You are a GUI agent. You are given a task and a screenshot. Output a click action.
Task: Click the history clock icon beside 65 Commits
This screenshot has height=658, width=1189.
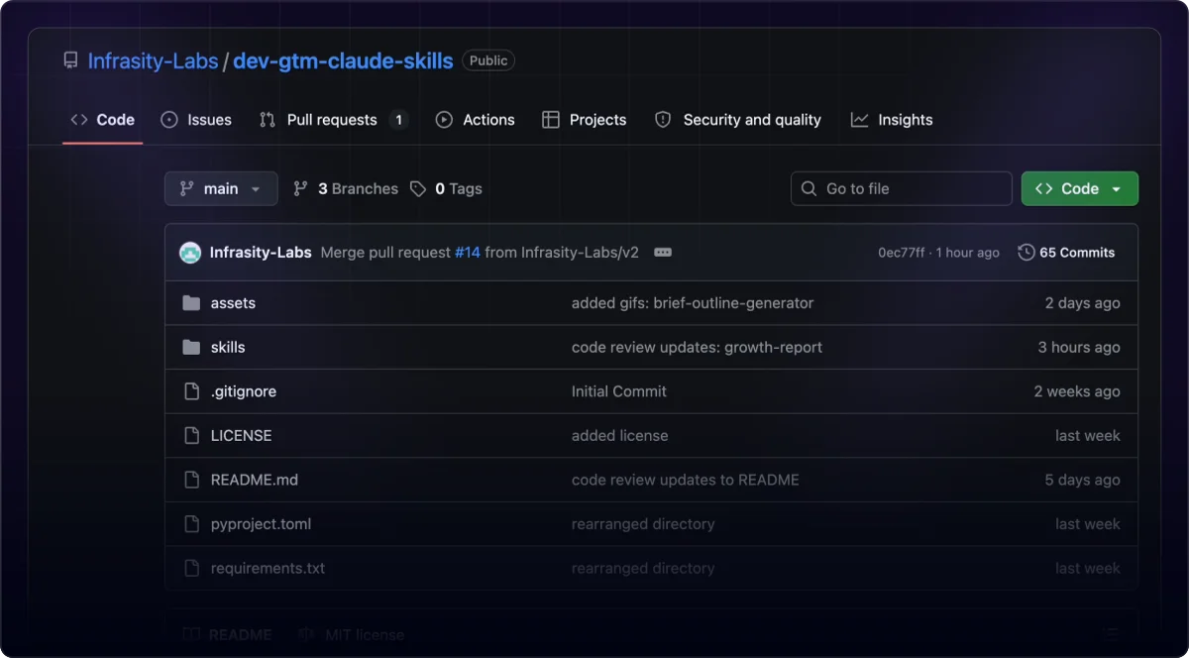pos(1027,253)
